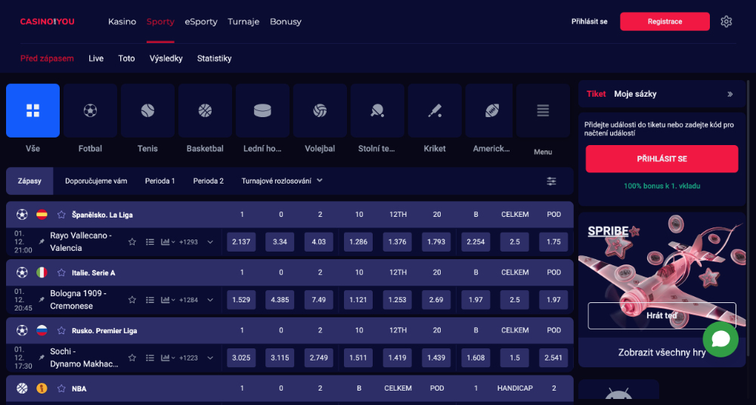Follow the 100% bonus k 1. vkladu link
The image size is (756, 405).
tap(661, 186)
